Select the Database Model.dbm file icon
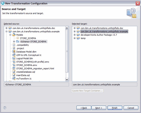 (14, 52)
